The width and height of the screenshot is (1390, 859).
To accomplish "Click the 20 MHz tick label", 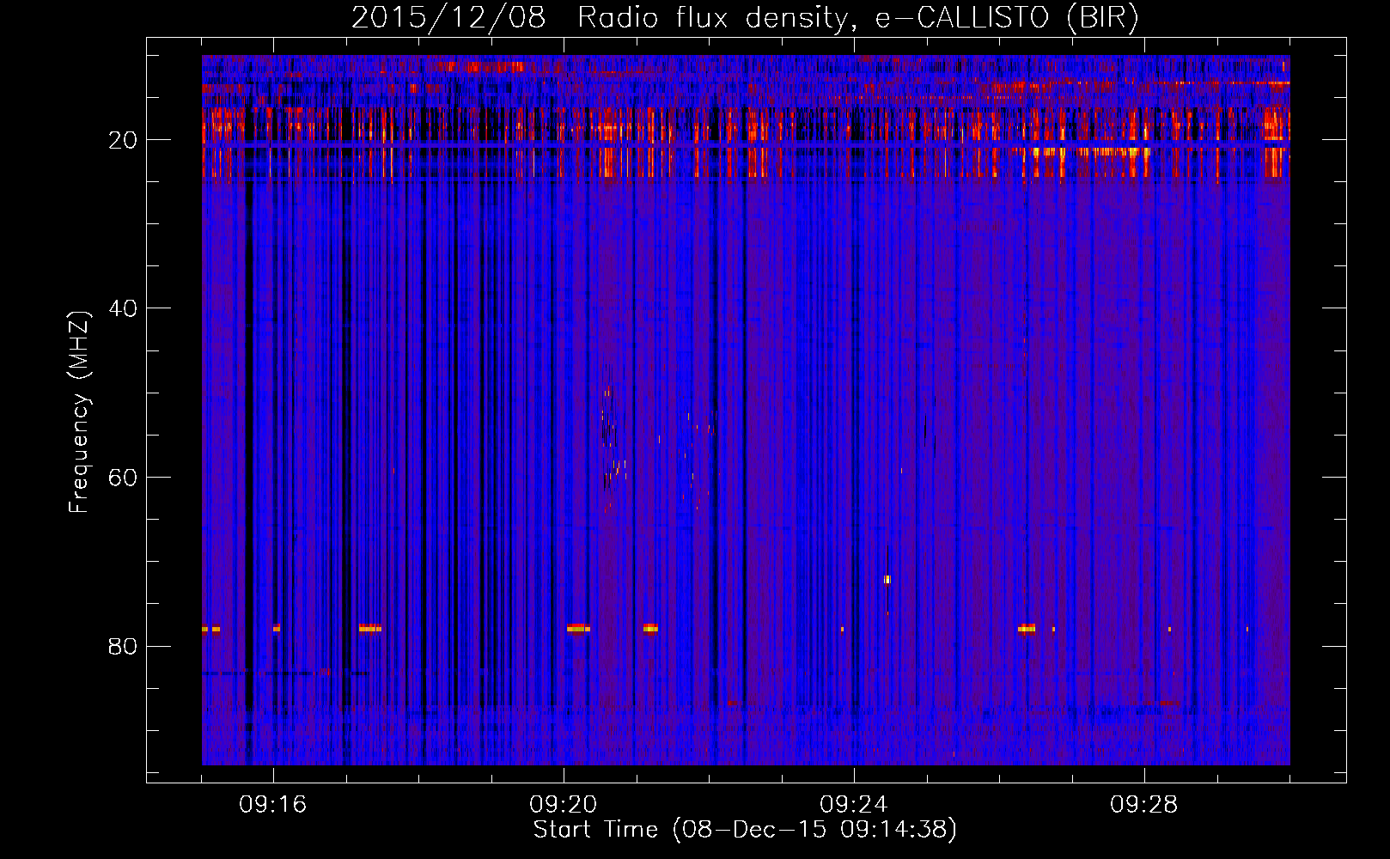I will click(x=123, y=140).
